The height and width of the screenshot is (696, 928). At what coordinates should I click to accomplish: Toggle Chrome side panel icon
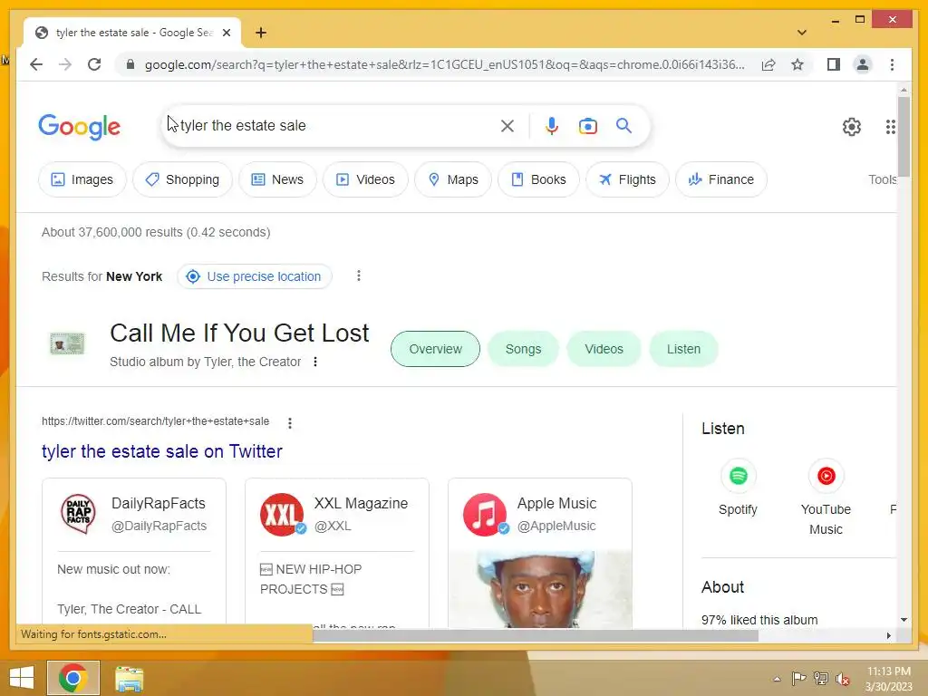pos(834,64)
